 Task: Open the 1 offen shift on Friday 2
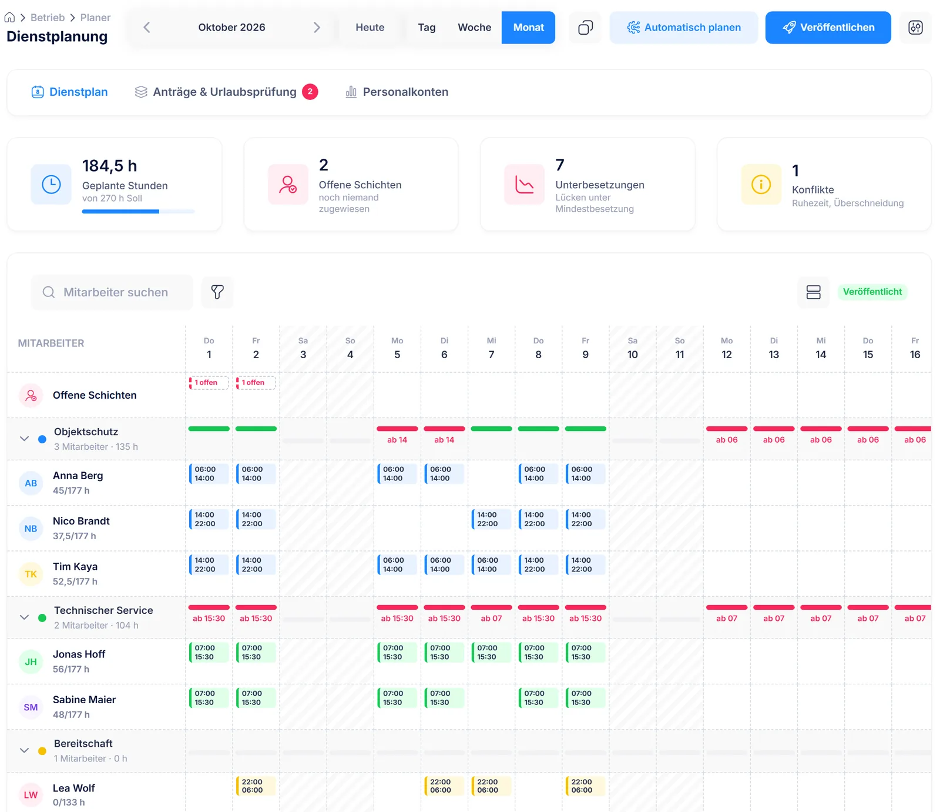coord(256,383)
